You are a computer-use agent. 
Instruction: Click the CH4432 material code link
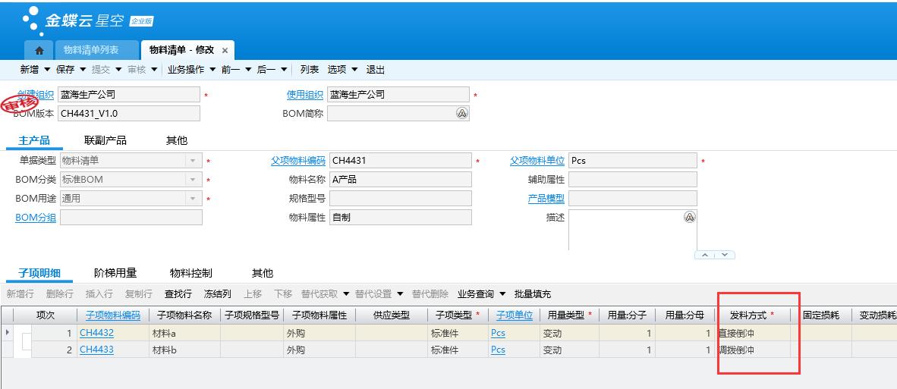tap(96, 333)
